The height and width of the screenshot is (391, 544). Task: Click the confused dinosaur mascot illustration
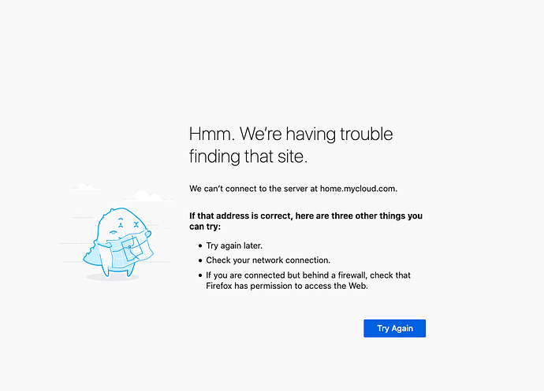[x=118, y=243]
